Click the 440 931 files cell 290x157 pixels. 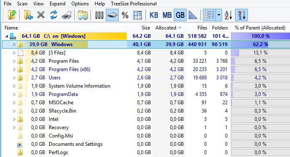[x=197, y=44]
